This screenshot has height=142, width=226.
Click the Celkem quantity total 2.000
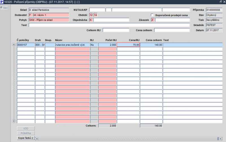click(x=107, y=126)
